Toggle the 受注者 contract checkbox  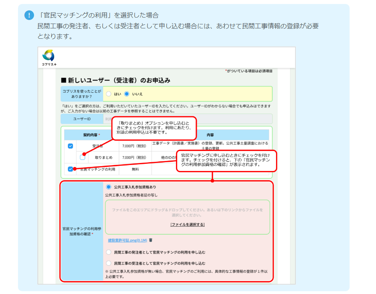coord(70,146)
